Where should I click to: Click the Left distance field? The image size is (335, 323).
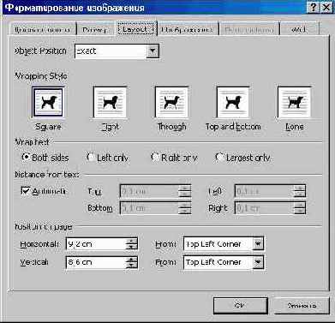pos(265,191)
